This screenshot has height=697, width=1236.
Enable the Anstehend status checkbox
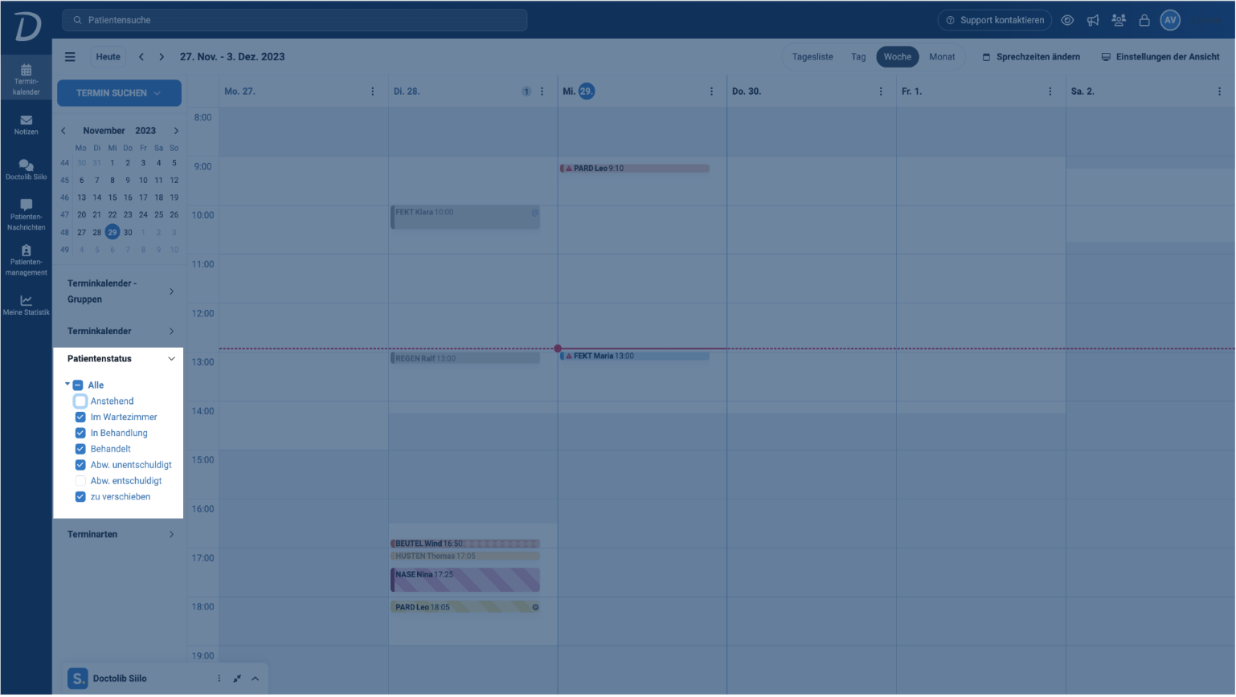click(x=80, y=401)
